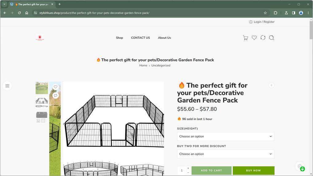Image resolution: width=313 pixels, height=176 pixels.
Task: Open the wishlist heart in header
Action: pos(254,38)
